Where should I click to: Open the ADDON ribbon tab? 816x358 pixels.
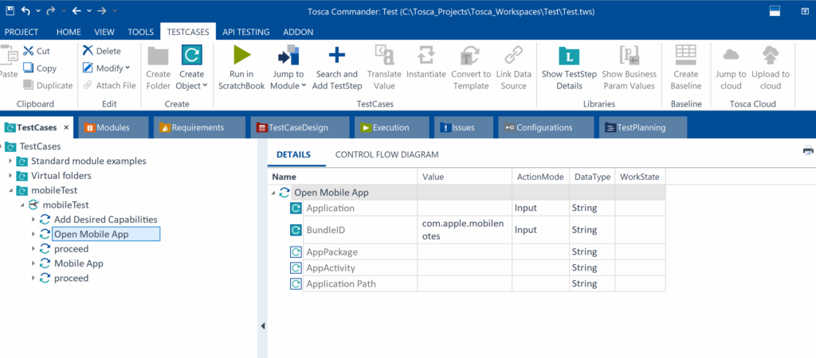tap(298, 32)
